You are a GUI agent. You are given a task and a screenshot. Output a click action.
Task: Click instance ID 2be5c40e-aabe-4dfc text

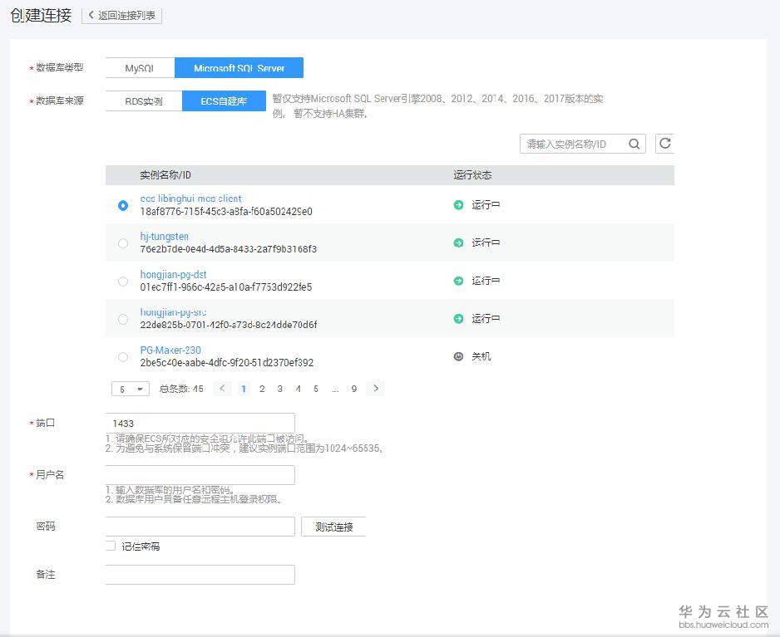tap(227, 363)
